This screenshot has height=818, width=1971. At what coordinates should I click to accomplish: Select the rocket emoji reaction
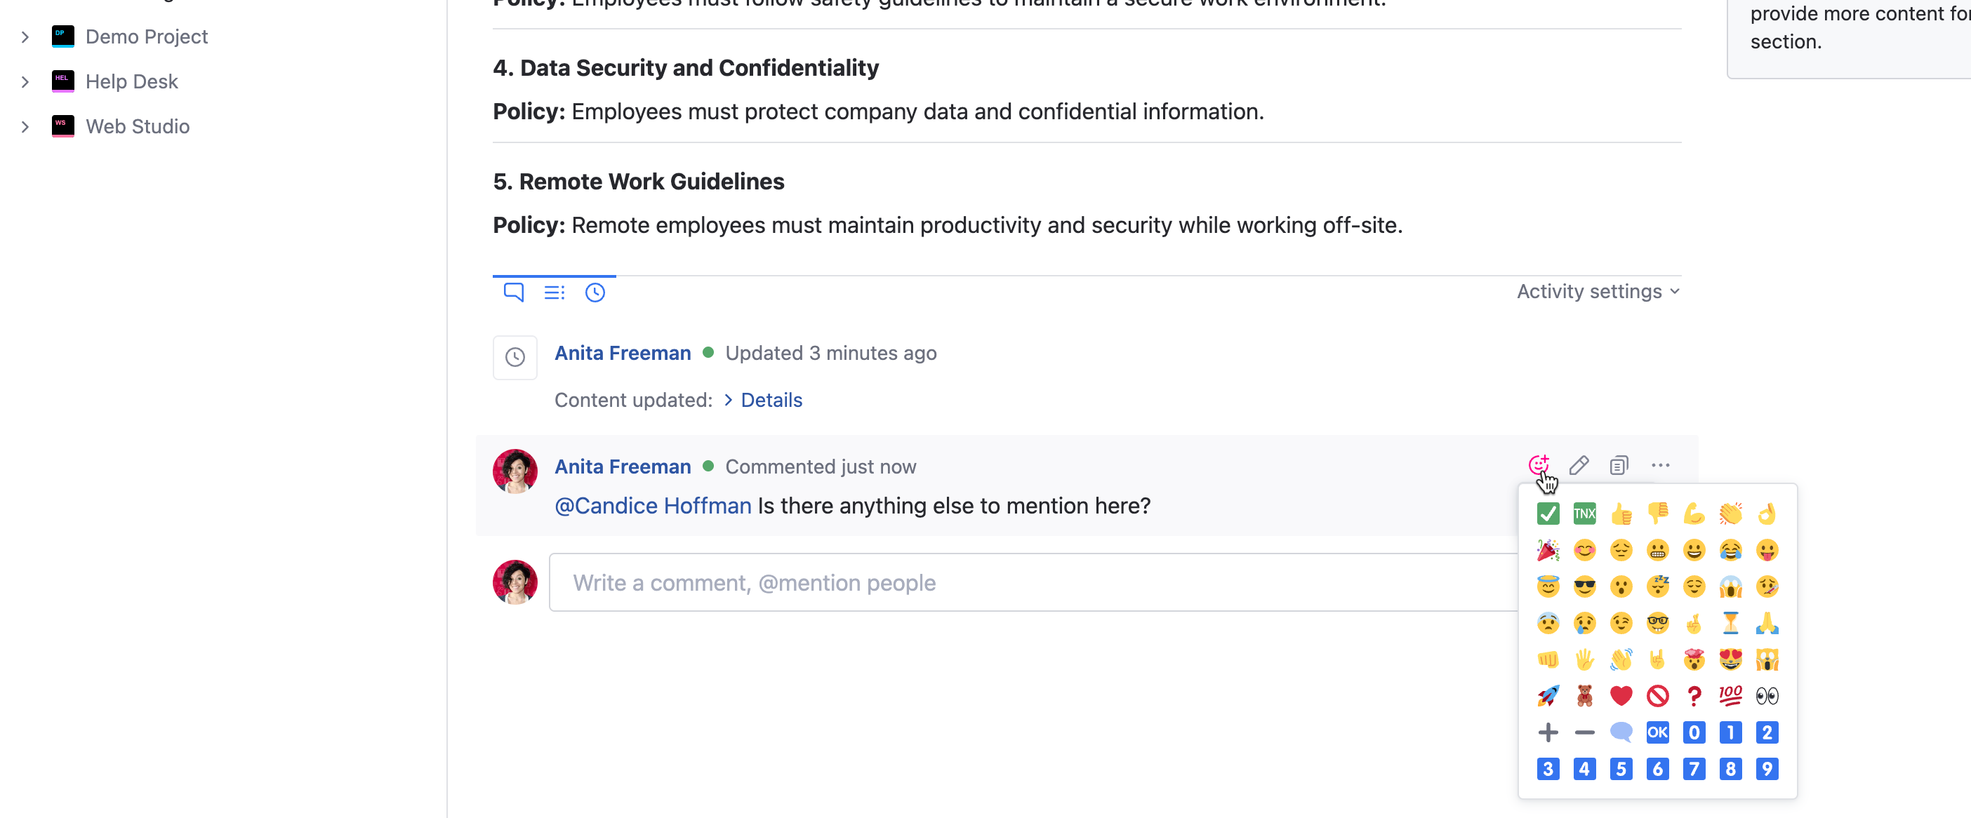(x=1547, y=696)
